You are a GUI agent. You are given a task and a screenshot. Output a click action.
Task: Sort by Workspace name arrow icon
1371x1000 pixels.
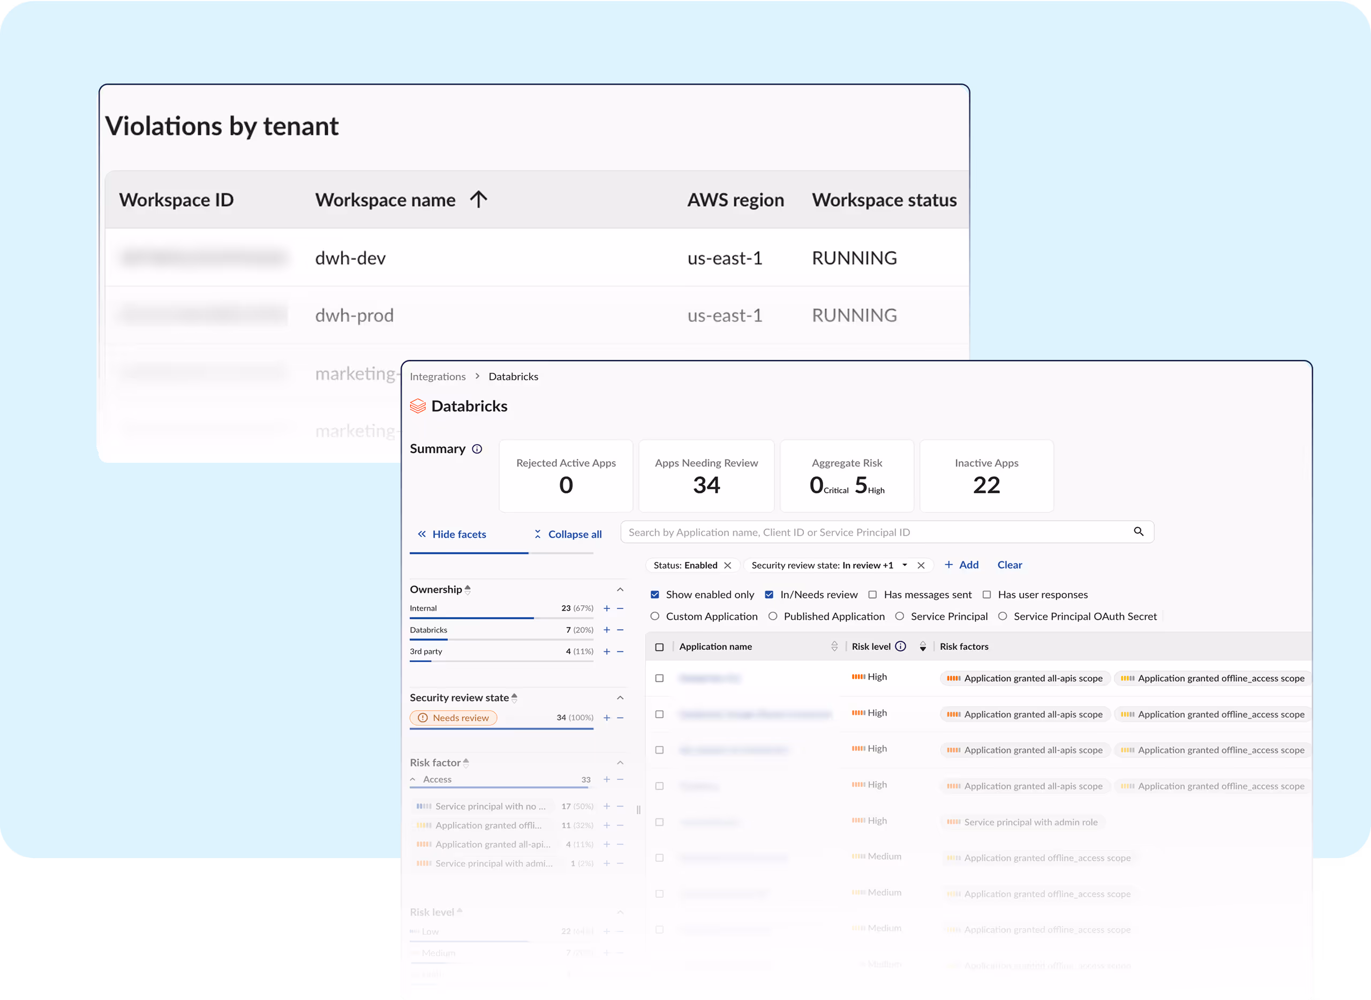tap(478, 199)
